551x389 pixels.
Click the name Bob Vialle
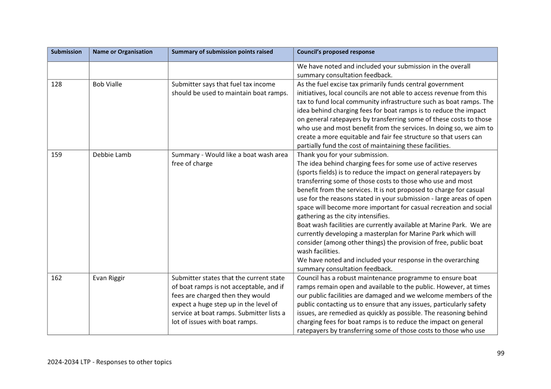(x=107, y=84)
